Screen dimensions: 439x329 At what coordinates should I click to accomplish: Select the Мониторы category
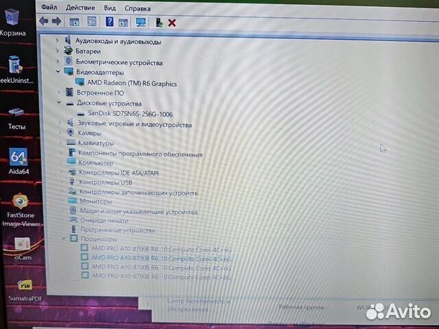(x=96, y=201)
